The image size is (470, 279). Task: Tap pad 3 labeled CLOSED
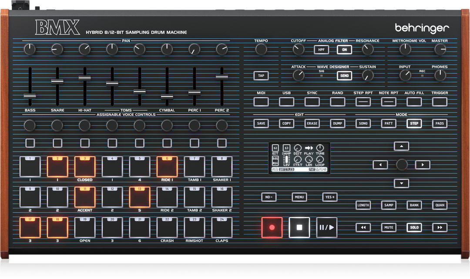[85, 167]
